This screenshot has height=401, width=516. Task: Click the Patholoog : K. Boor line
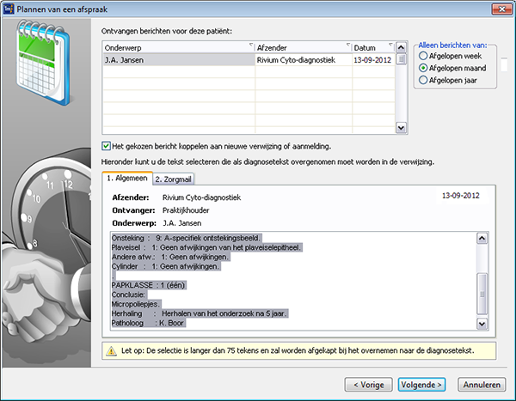coord(149,323)
